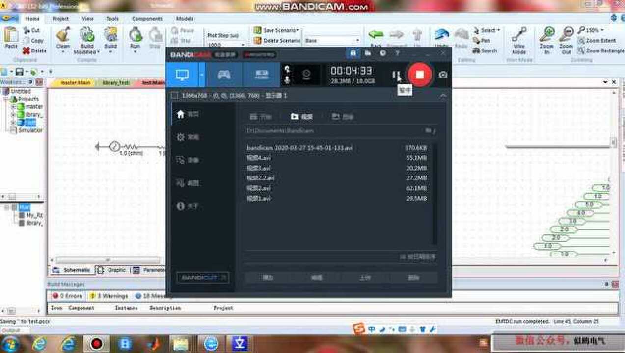Click the Run simulation icon

click(135, 39)
